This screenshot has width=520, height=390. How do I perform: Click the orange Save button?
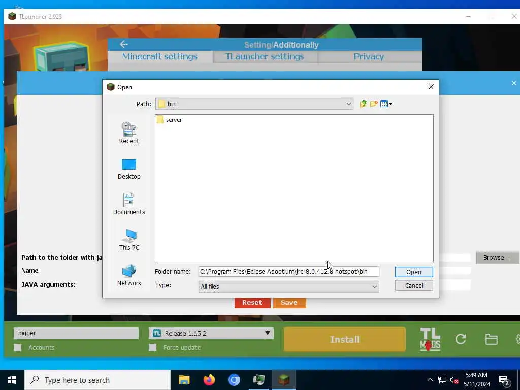click(x=289, y=303)
